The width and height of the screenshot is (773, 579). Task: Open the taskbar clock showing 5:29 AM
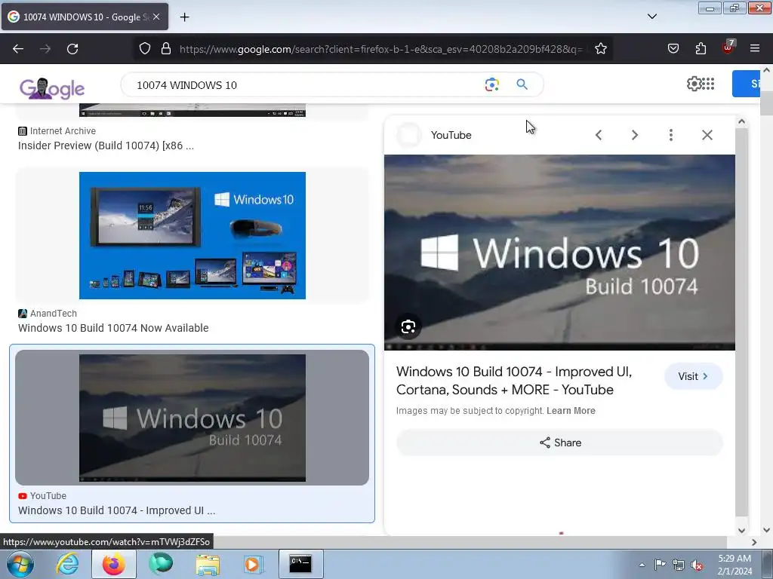pyautogui.click(x=735, y=564)
